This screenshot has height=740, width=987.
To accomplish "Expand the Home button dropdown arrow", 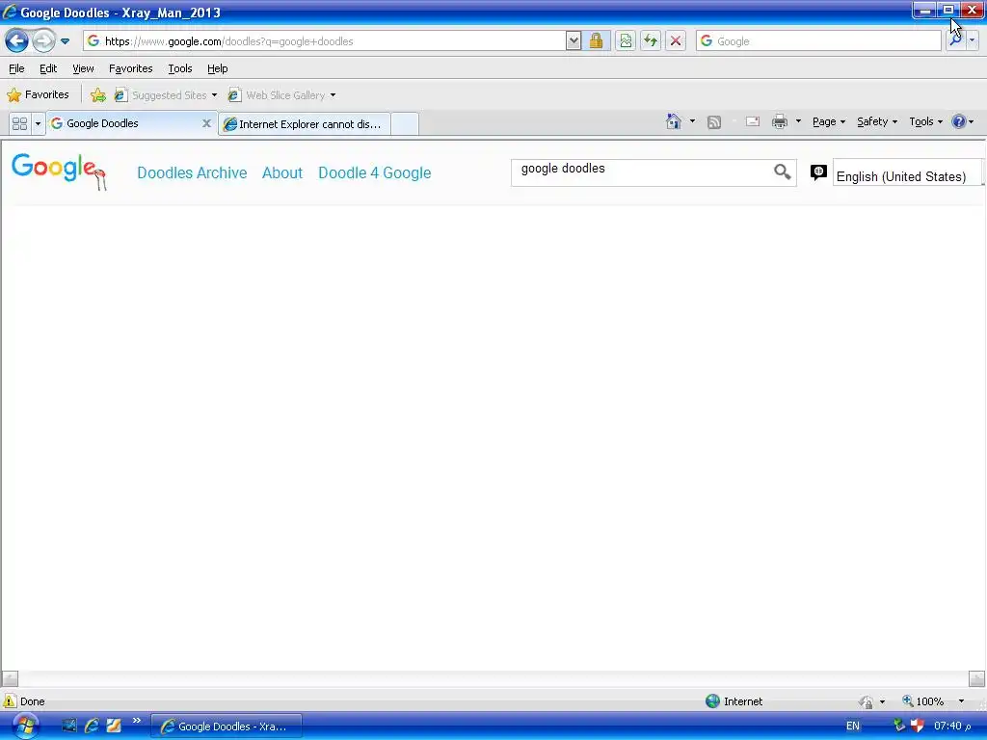I will (x=692, y=121).
